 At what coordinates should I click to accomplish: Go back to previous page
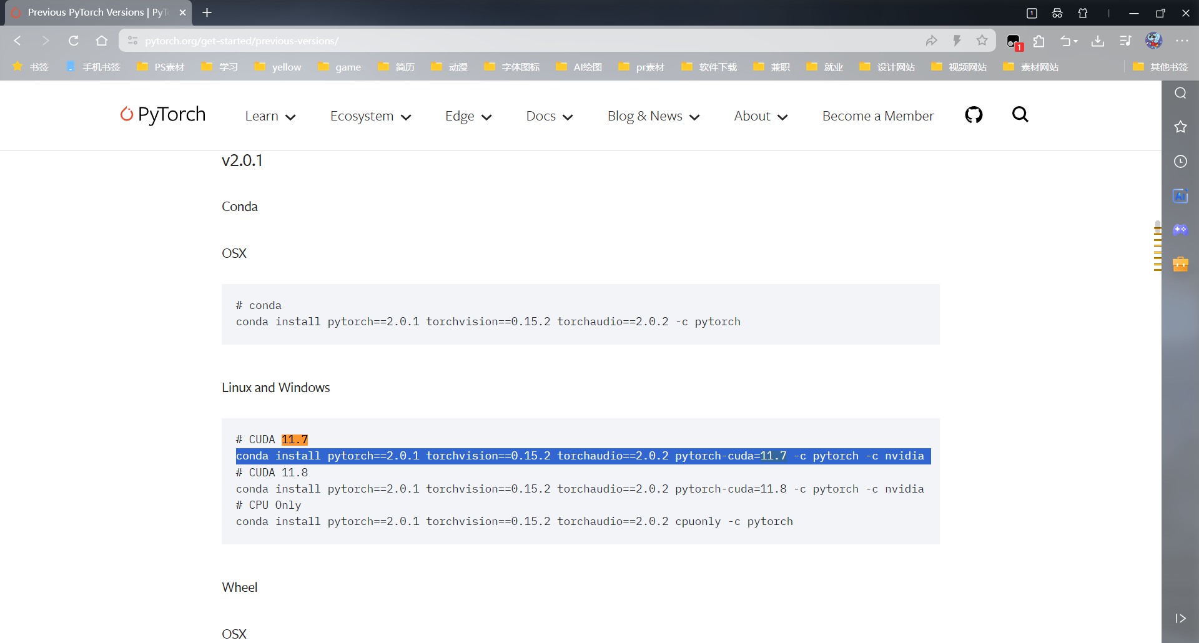pos(17,41)
